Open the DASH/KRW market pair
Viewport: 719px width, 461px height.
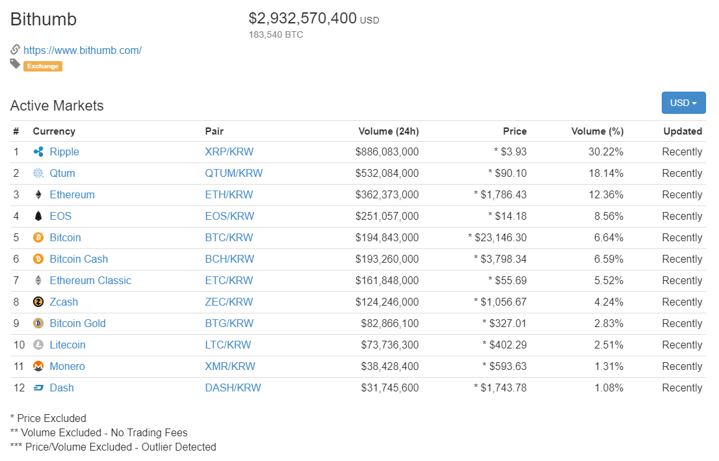click(233, 388)
